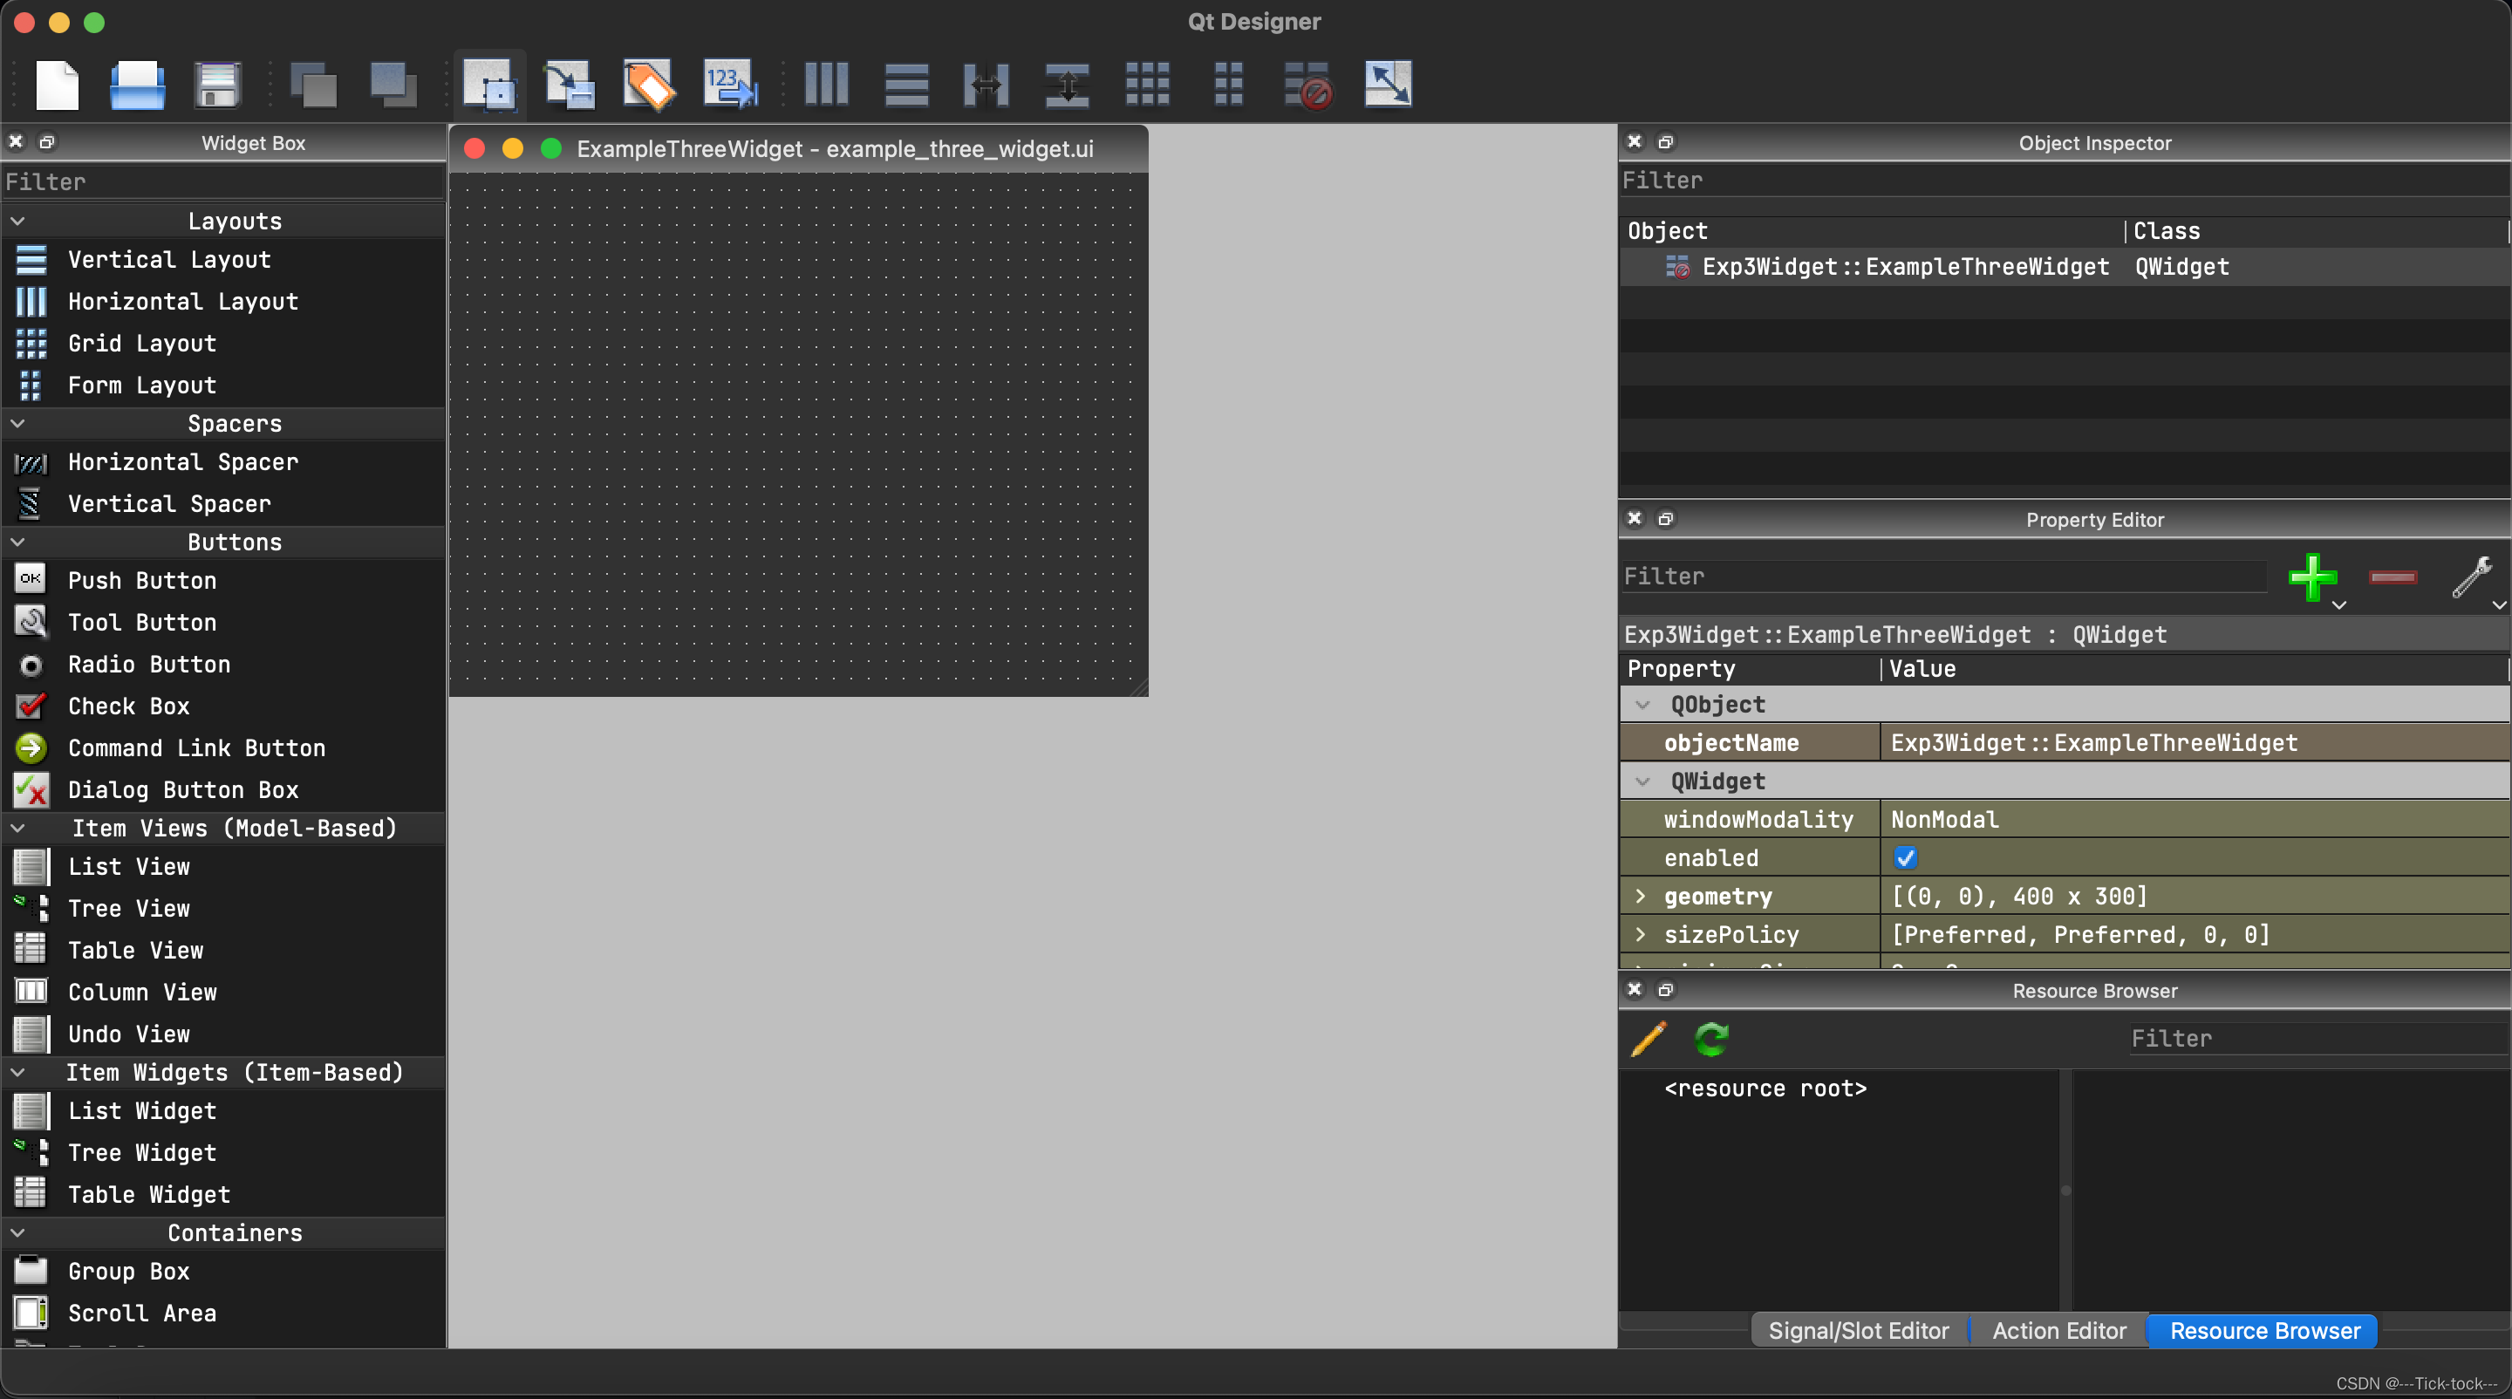Switch to the Action Editor tab
Image resolution: width=2512 pixels, height=1399 pixels.
(x=2058, y=1331)
